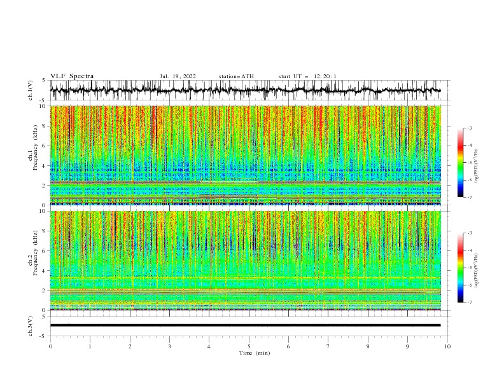Image resolution: width=504 pixels, height=389 pixels.
Task: Click the -7 tick on ch.2 colorbar
Action: (x=469, y=302)
